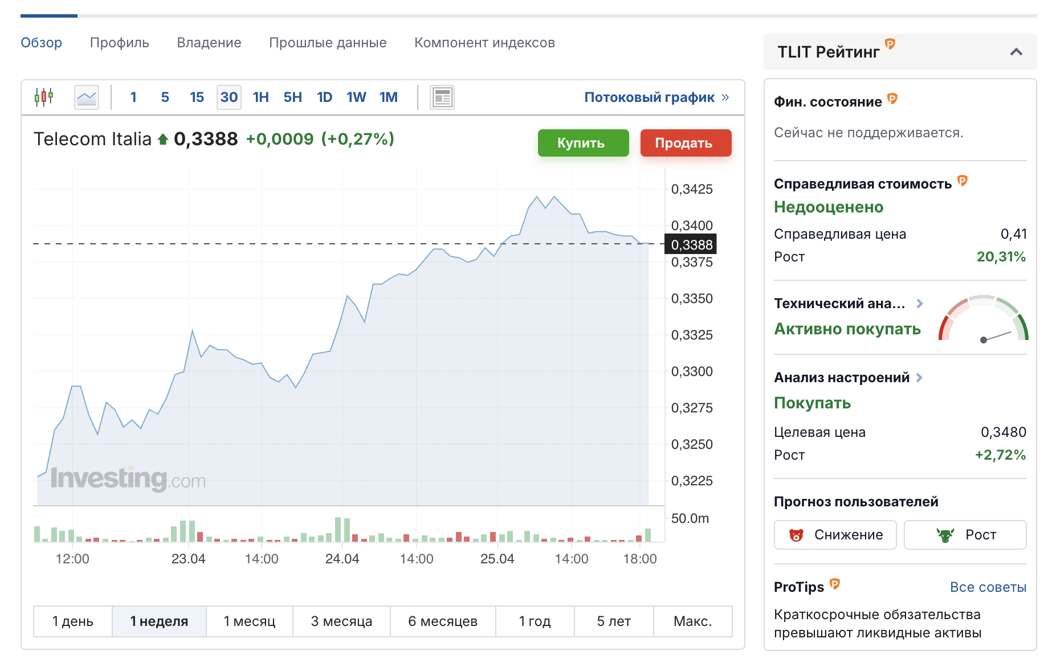Choose 1W chart interval
The image size is (1044, 663).
pos(357,97)
